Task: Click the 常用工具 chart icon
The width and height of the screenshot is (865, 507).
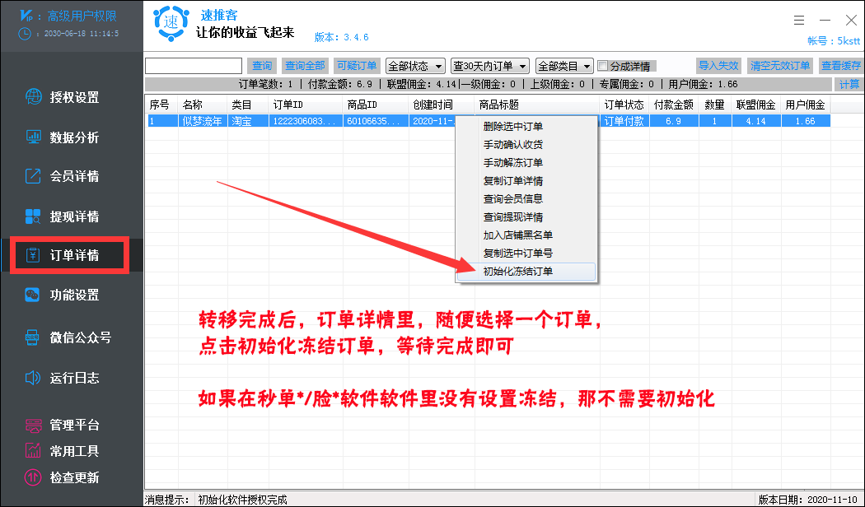Action: [x=33, y=451]
